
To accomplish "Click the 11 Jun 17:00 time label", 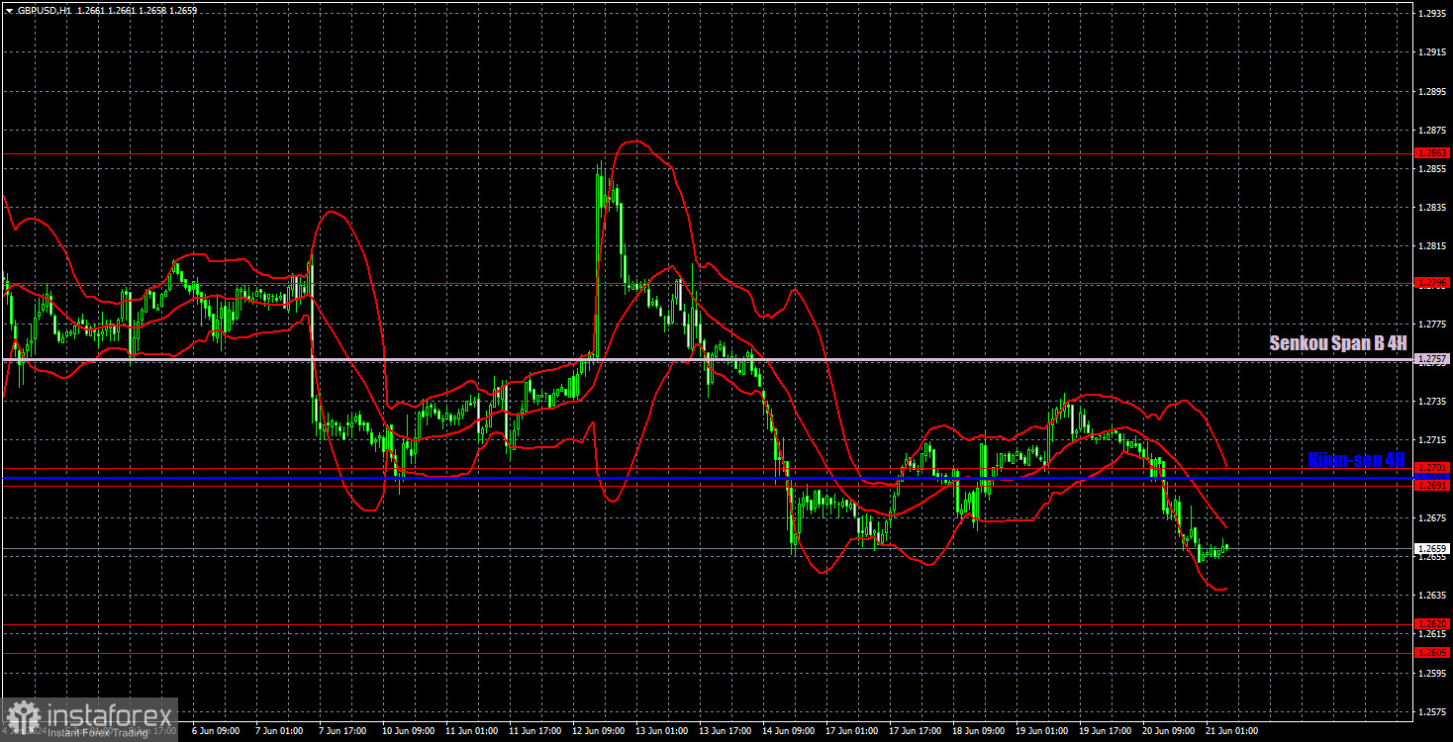I will pos(535,731).
